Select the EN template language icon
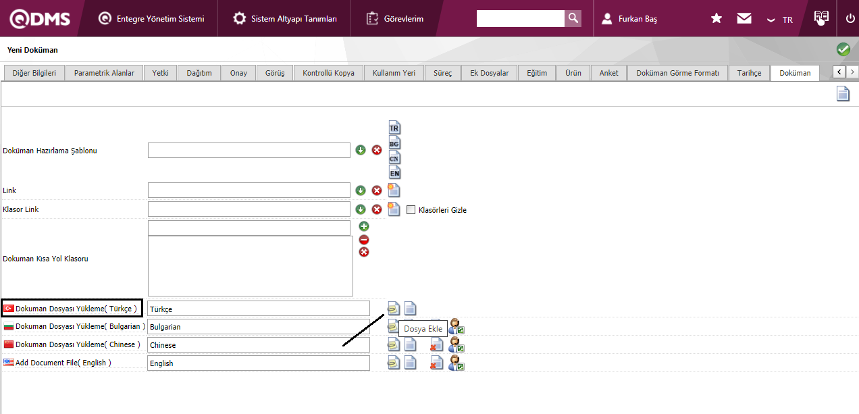 coord(394,172)
